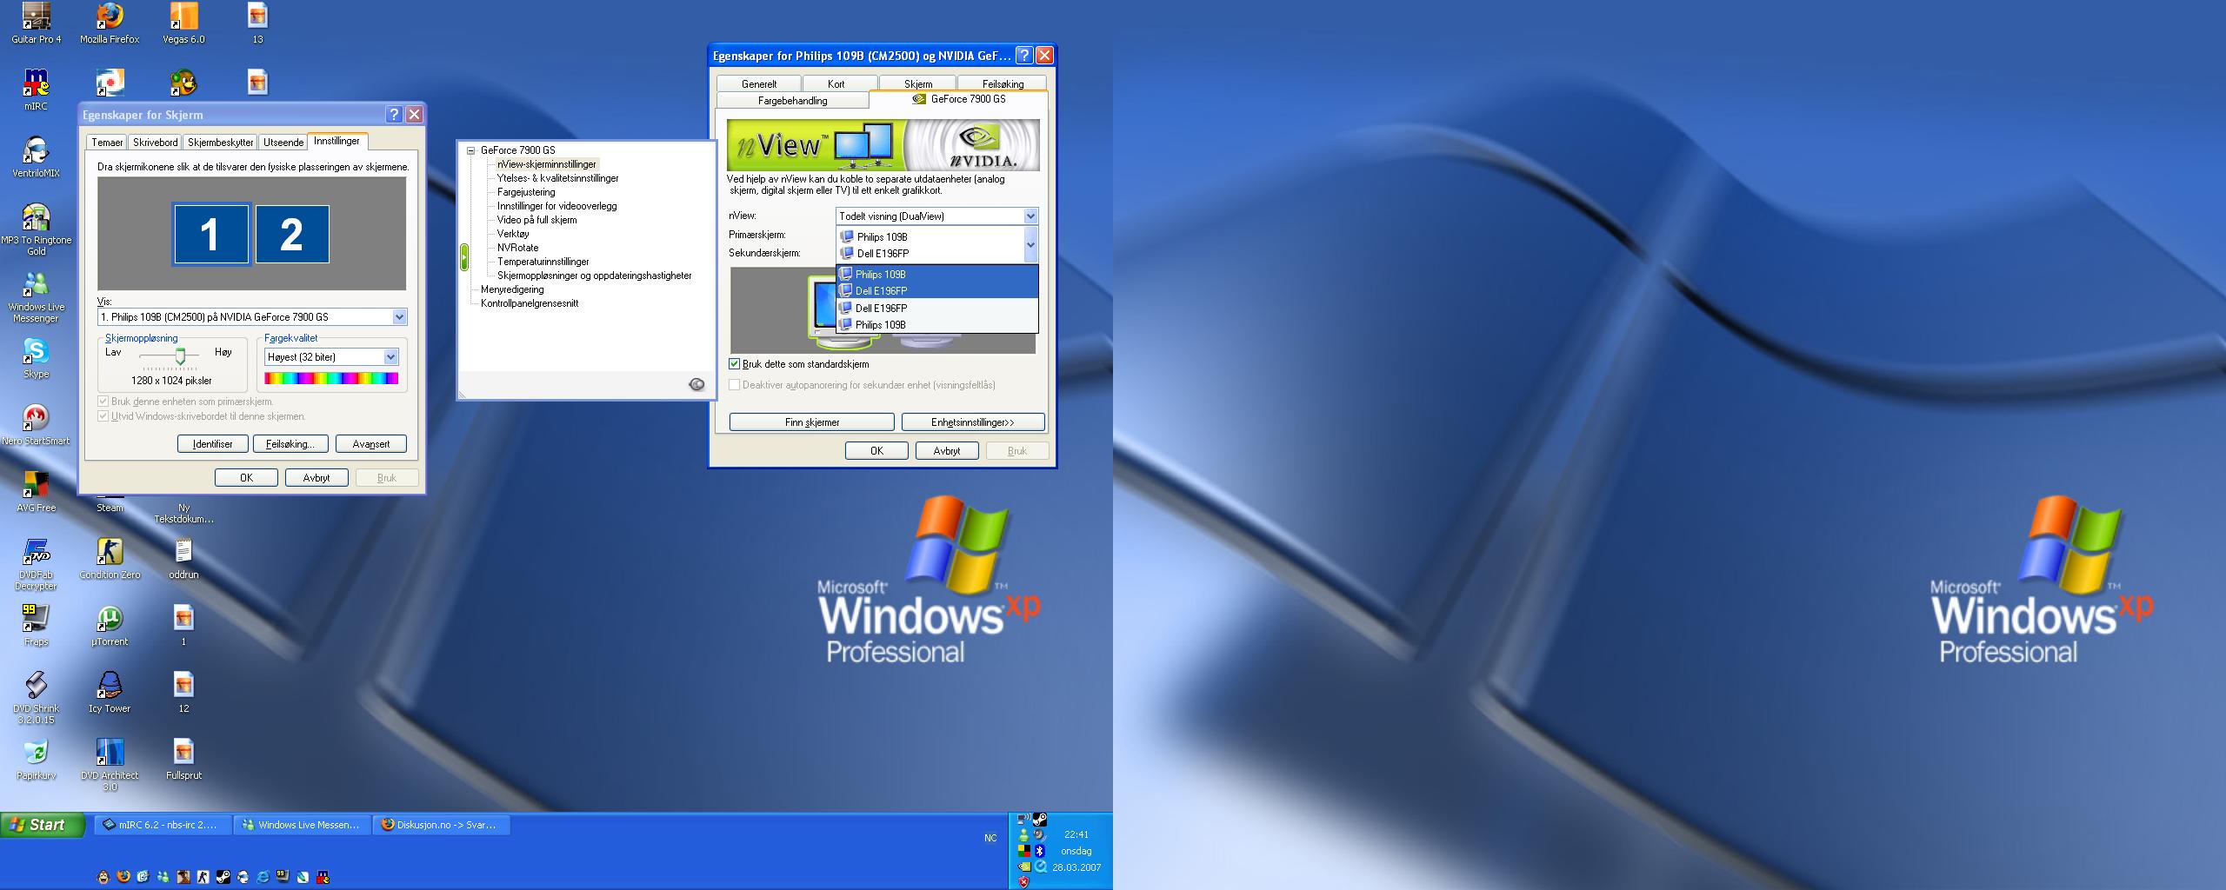This screenshot has height=890, width=2226.
Task: Click the Skjermoppløsning resolution slider
Action: [180, 355]
